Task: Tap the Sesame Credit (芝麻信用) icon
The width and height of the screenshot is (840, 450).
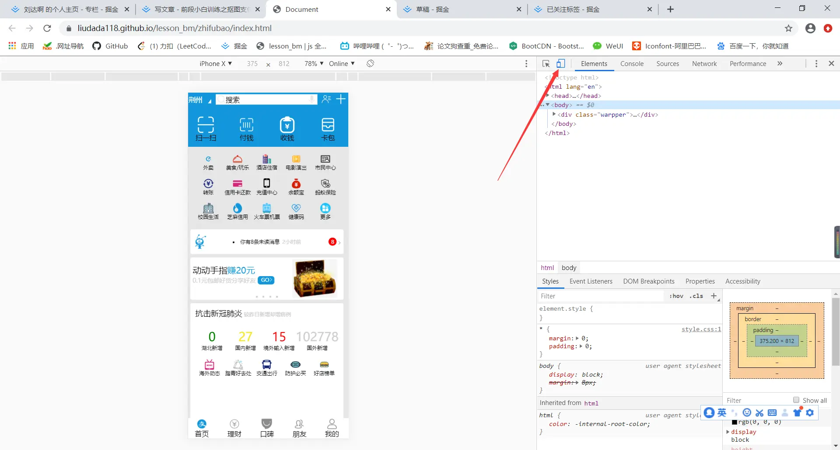Action: [238, 208]
